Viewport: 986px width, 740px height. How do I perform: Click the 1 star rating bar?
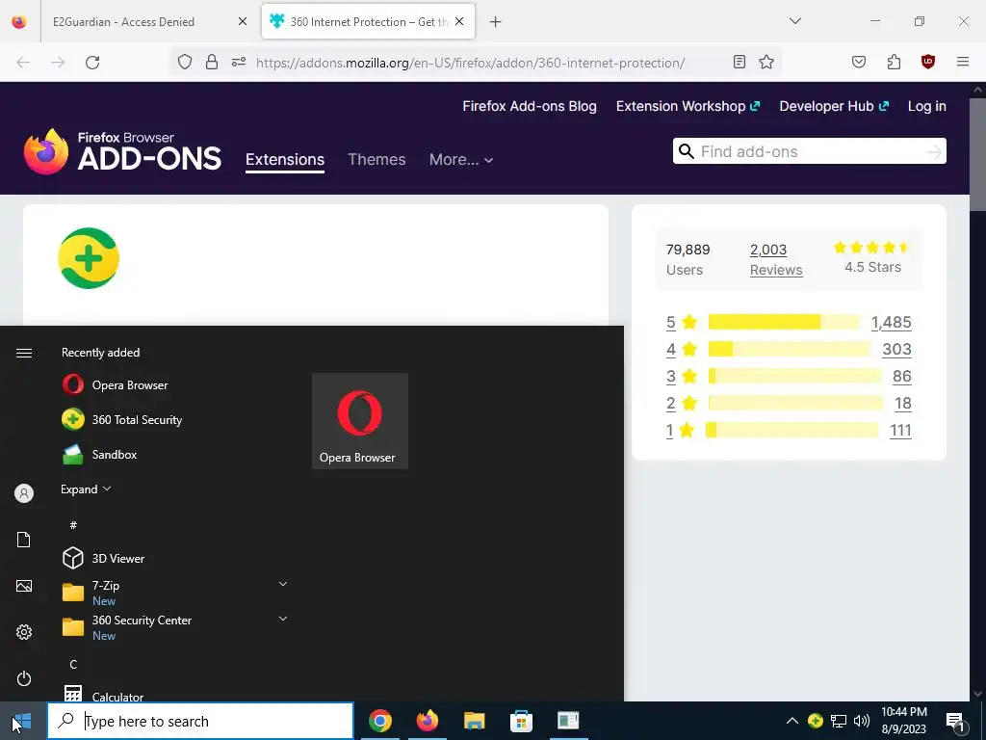(x=793, y=430)
